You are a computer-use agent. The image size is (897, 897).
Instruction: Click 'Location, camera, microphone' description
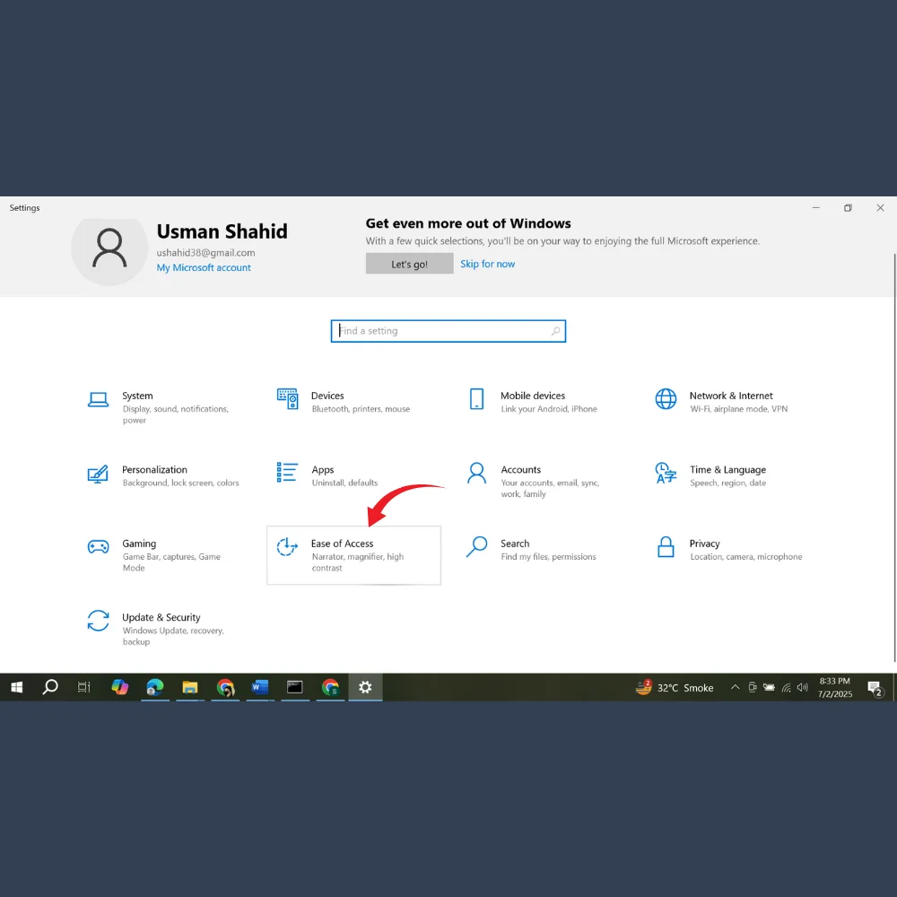(x=746, y=557)
